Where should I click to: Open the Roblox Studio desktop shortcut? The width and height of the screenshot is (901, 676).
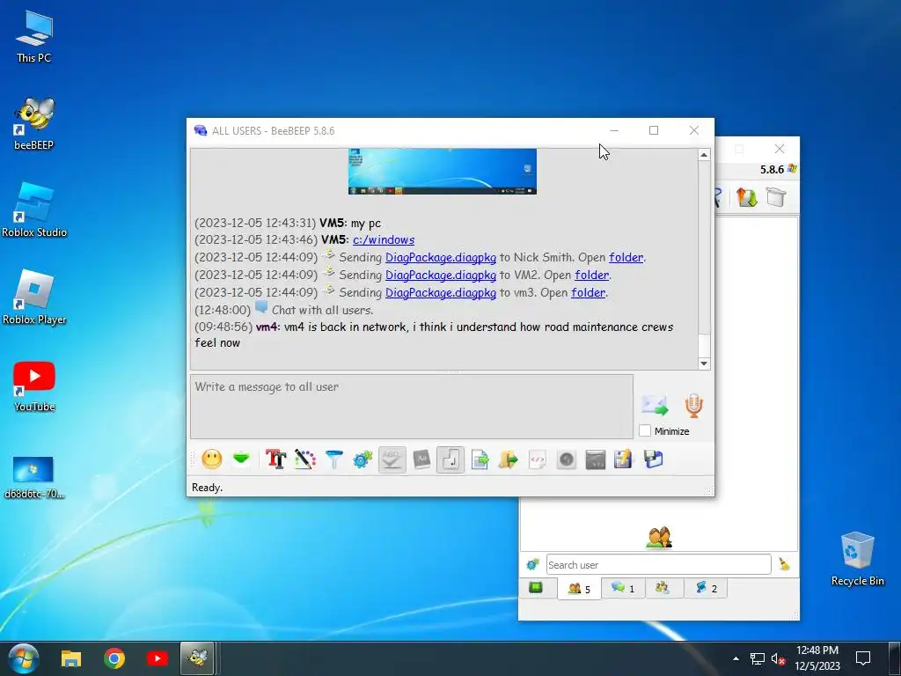[x=34, y=210]
